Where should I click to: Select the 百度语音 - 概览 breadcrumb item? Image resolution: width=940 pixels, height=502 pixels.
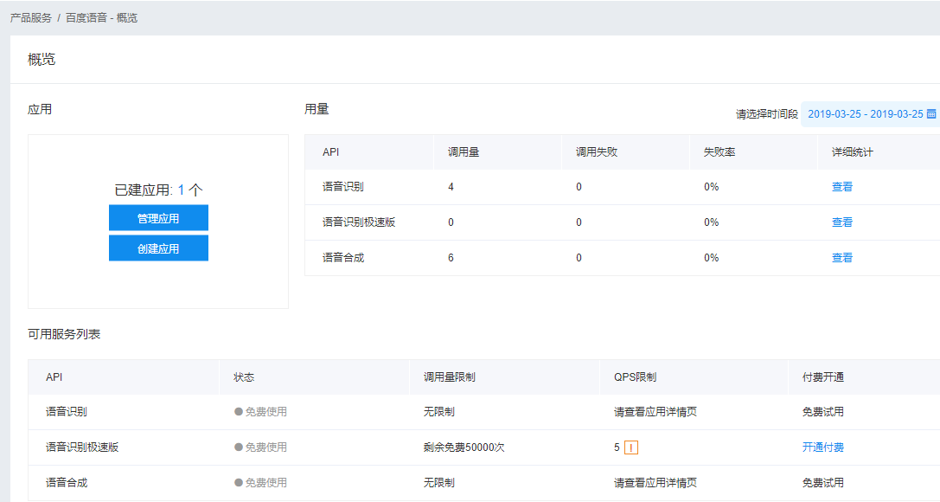[x=100, y=16]
